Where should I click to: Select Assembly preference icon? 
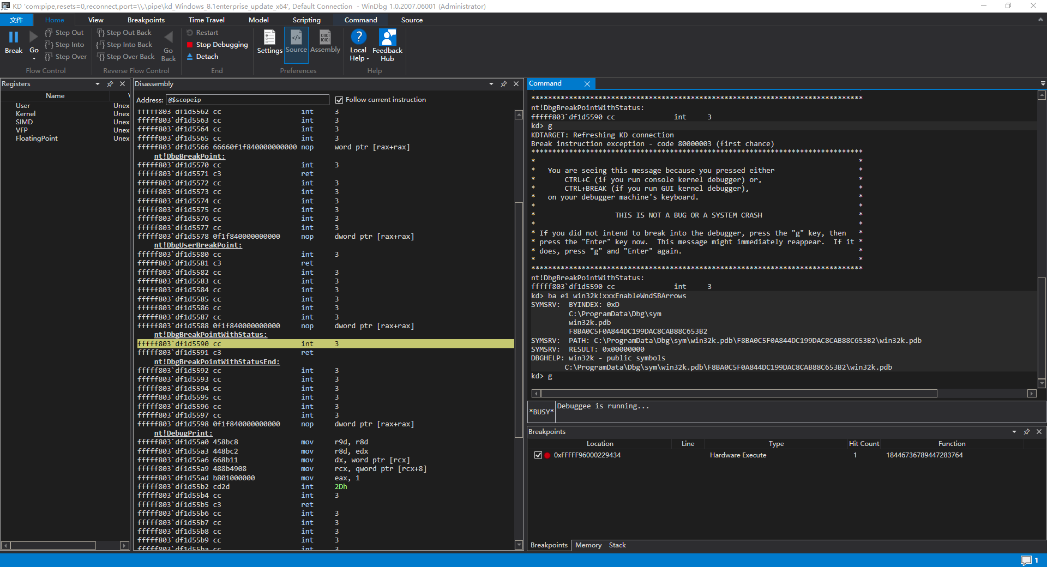(x=326, y=41)
